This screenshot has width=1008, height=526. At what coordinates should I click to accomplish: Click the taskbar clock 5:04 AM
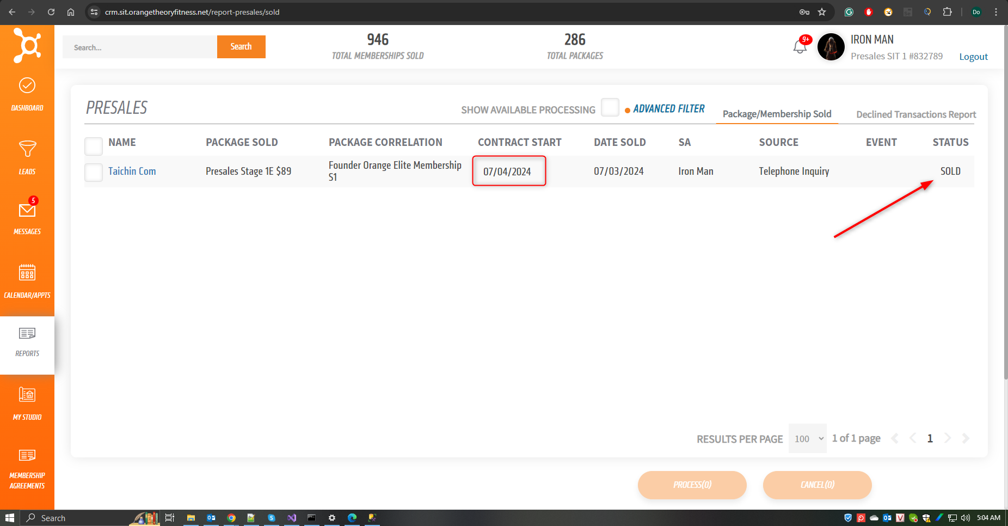click(x=988, y=518)
